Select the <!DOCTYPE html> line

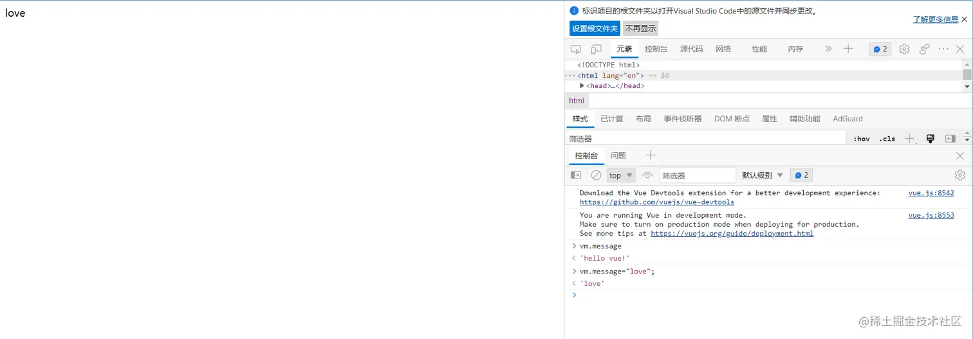coord(608,65)
